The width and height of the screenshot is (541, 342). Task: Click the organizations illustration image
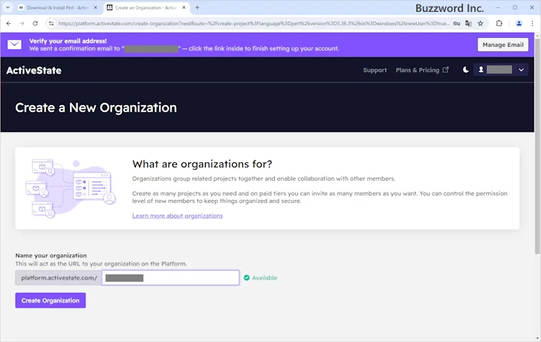pyautogui.click(x=71, y=188)
